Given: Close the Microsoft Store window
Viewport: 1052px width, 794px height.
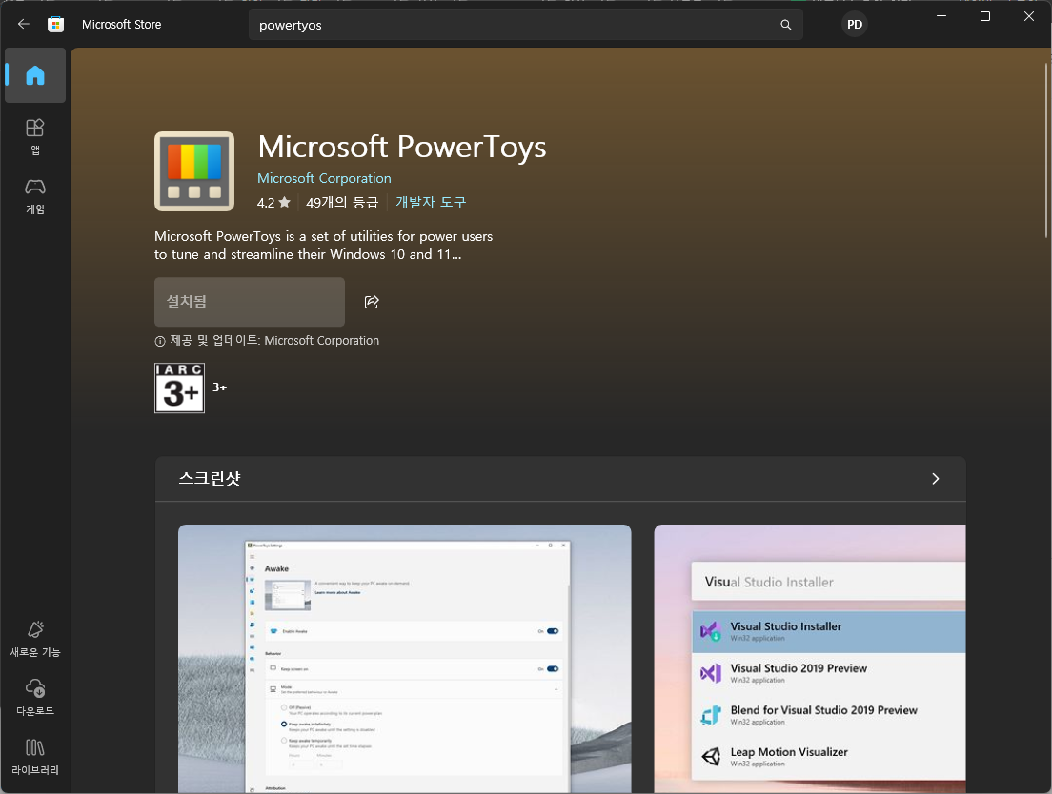Looking at the screenshot, I should click(1028, 16).
